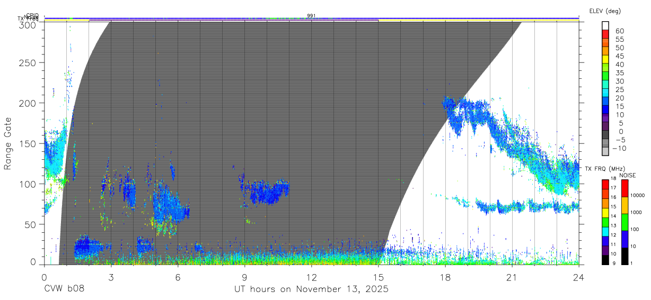Image resolution: width=651 pixels, height=300 pixels.
Task: Click the "100" tick on NOISE colorbar
Action: pyautogui.click(x=635, y=229)
